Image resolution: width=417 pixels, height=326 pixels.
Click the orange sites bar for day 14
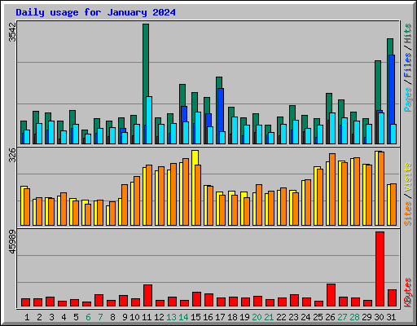tap(186, 192)
